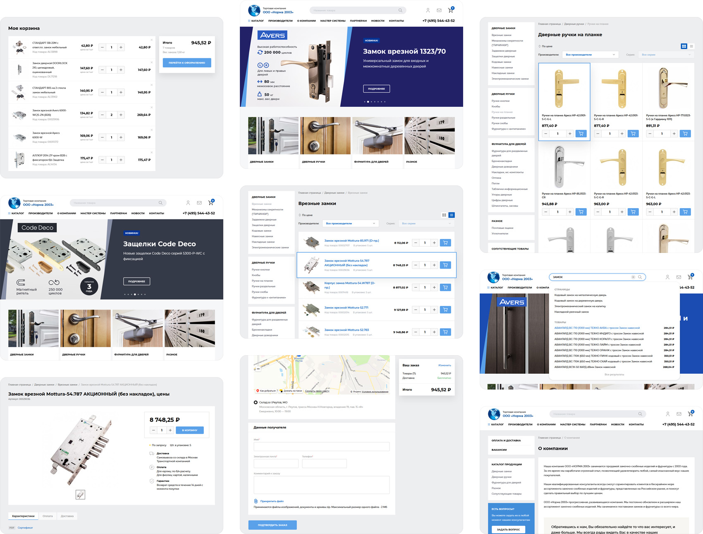The image size is (703, 534).
Task: Open Все результаты link in search suggestions
Action: [x=614, y=374]
